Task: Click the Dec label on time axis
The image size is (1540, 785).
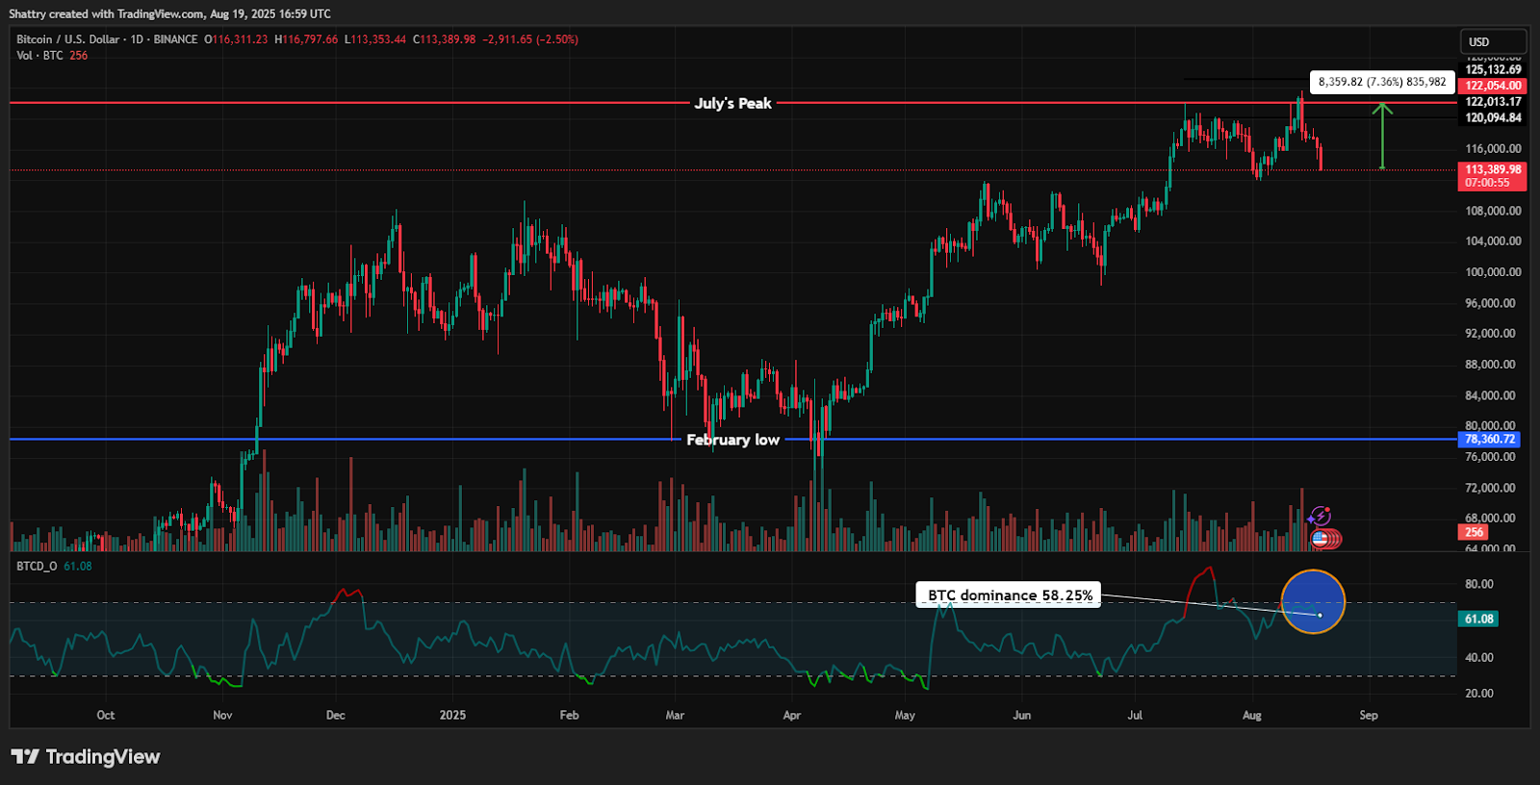Action: click(335, 715)
